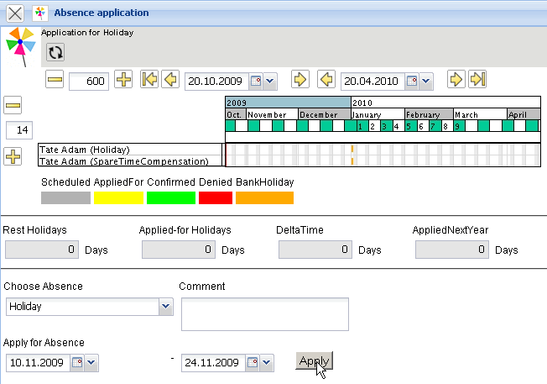Click the minus button above the 14 field
The width and height of the screenshot is (547, 384).
(13, 106)
